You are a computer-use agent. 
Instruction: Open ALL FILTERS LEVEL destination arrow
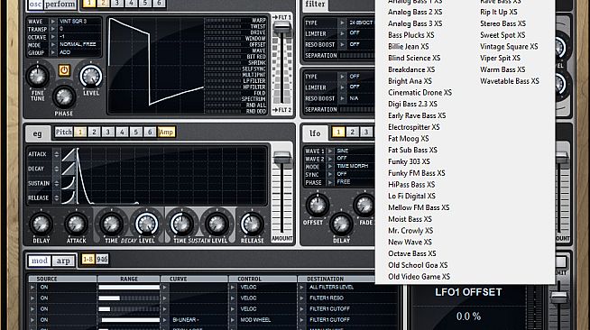pos(302,287)
